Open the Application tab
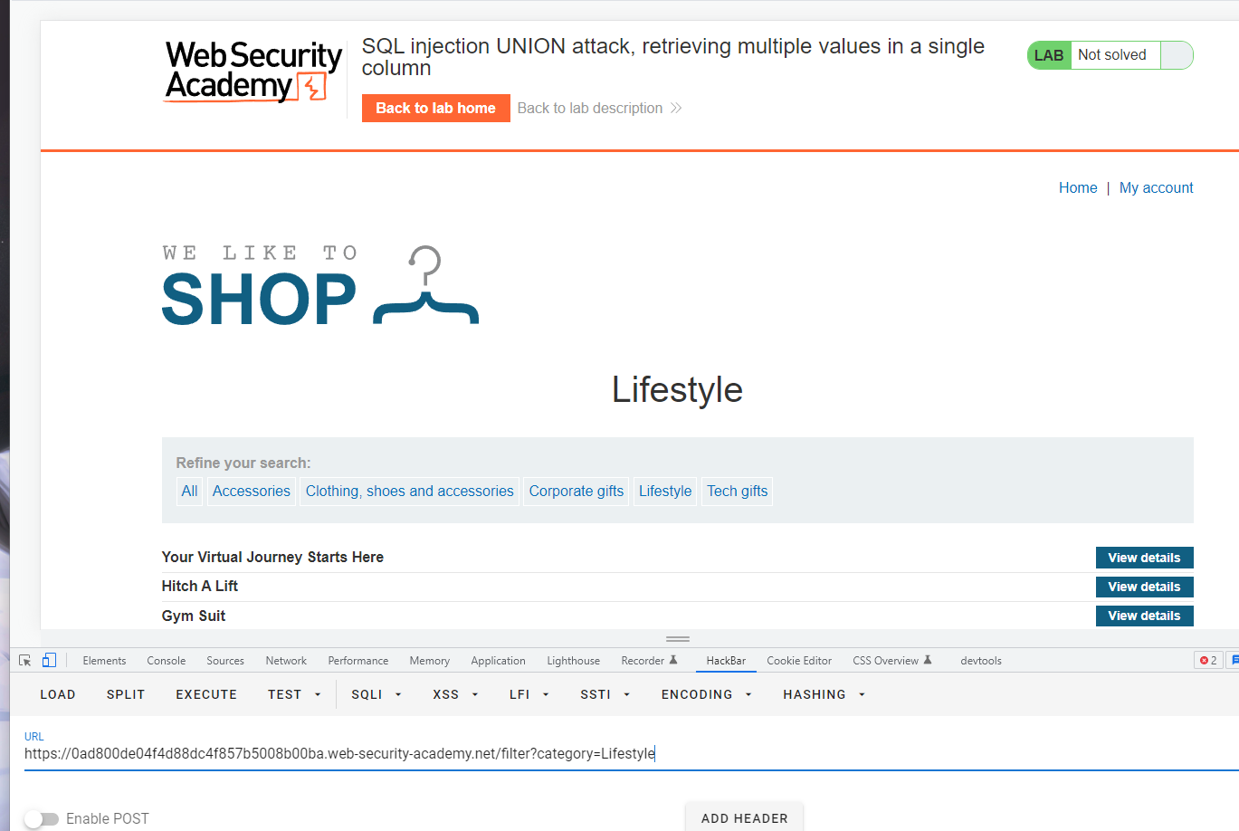The height and width of the screenshot is (831, 1239). 498,661
